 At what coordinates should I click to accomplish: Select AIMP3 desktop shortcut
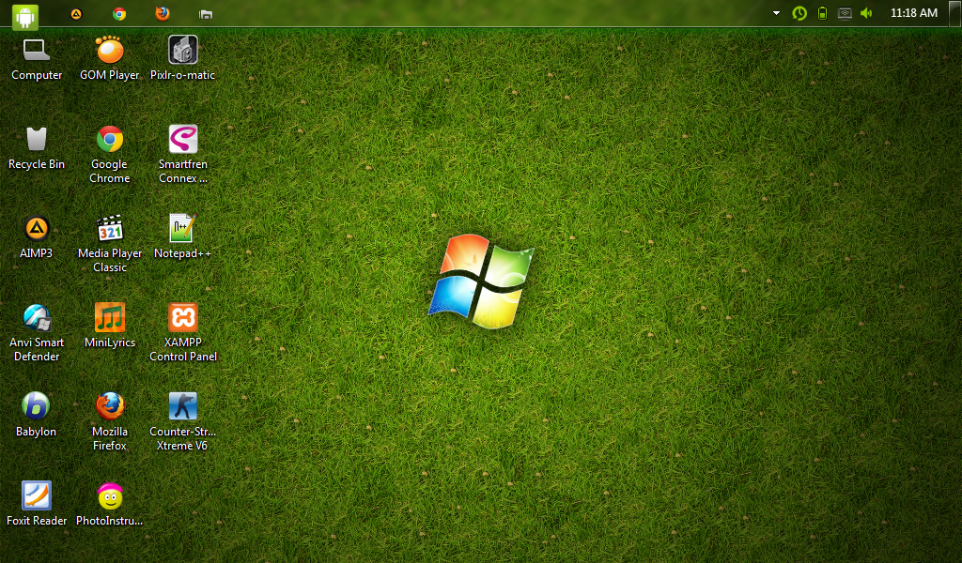pos(37,237)
